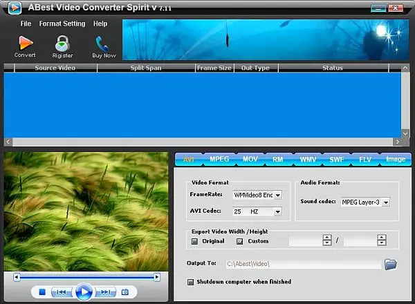
Task: Skip to previous with rewind button
Action: pyautogui.click(x=62, y=292)
